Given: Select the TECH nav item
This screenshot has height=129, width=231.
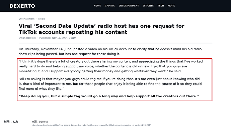Looking at the screenshot, I should [161, 6].
